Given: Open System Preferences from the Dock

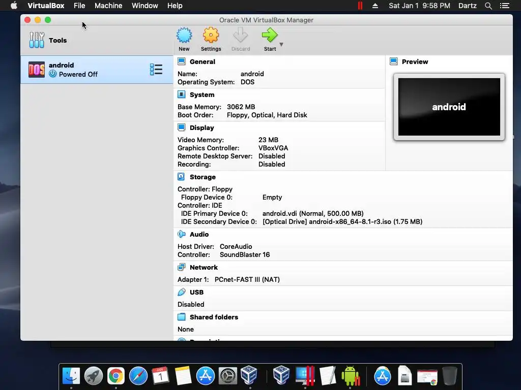Looking at the screenshot, I should pos(227,376).
